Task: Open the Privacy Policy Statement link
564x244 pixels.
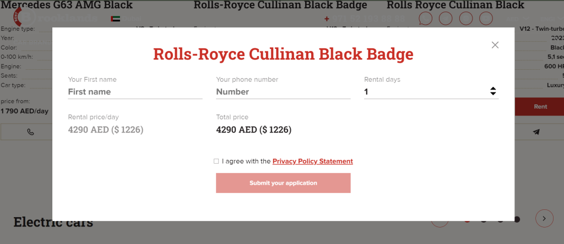Action: pos(313,162)
